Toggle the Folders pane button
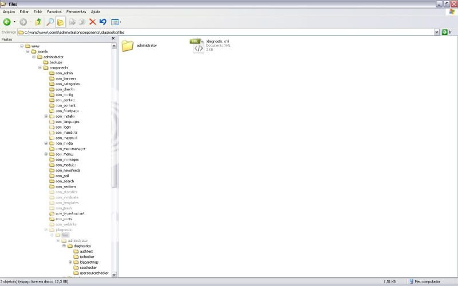 (60, 22)
